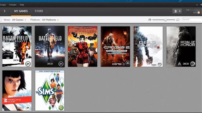Open the Friends menu
The height and width of the screenshot is (113, 202).
click(x=13, y=5)
